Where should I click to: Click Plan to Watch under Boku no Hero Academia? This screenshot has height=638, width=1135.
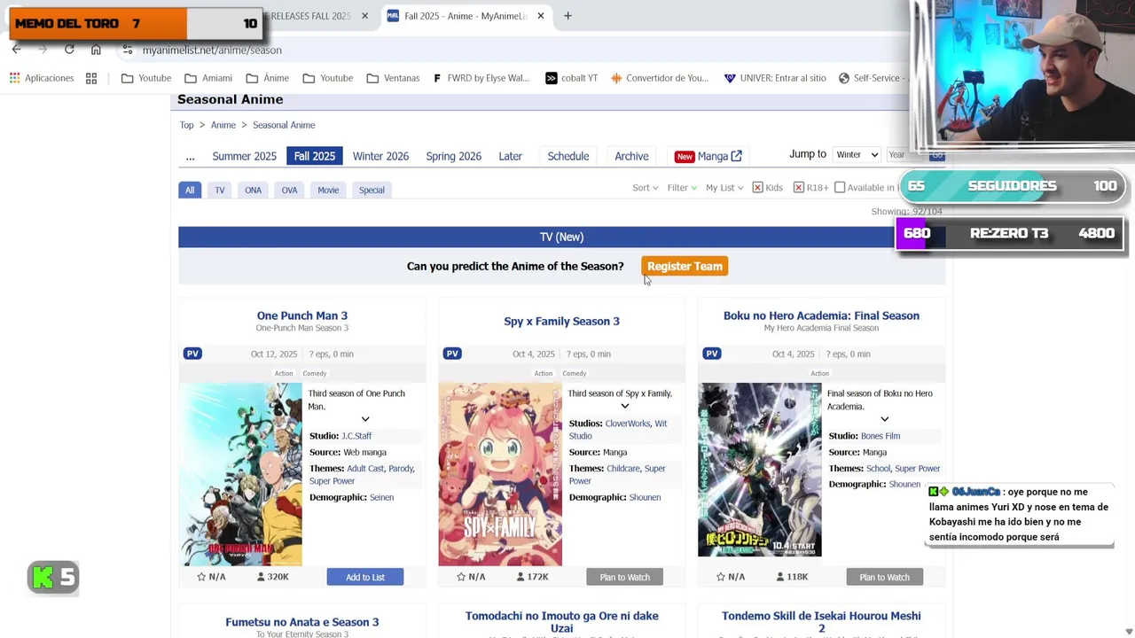(x=884, y=577)
